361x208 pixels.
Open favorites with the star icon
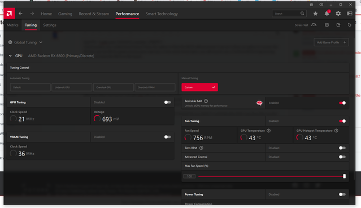pyautogui.click(x=315, y=14)
